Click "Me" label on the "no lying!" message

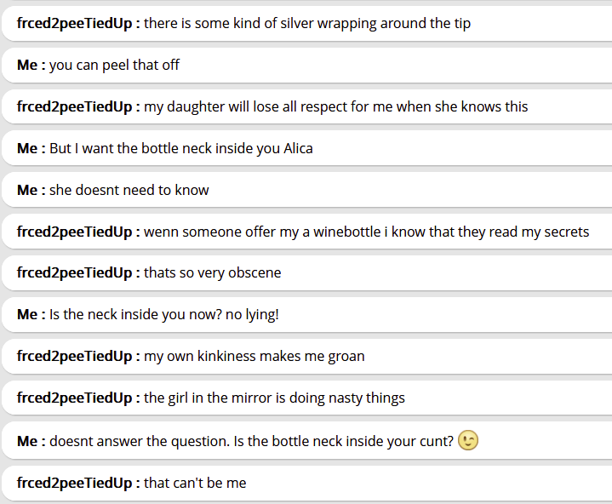27,315
